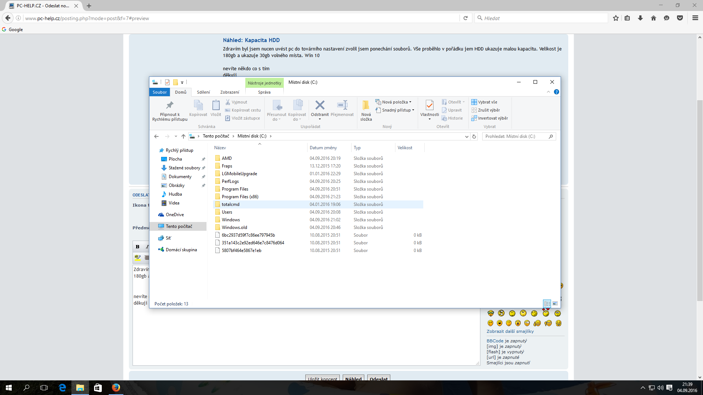Switch to the Sdílení ribbon tab
Image resolution: width=703 pixels, height=395 pixels.
pos(203,92)
